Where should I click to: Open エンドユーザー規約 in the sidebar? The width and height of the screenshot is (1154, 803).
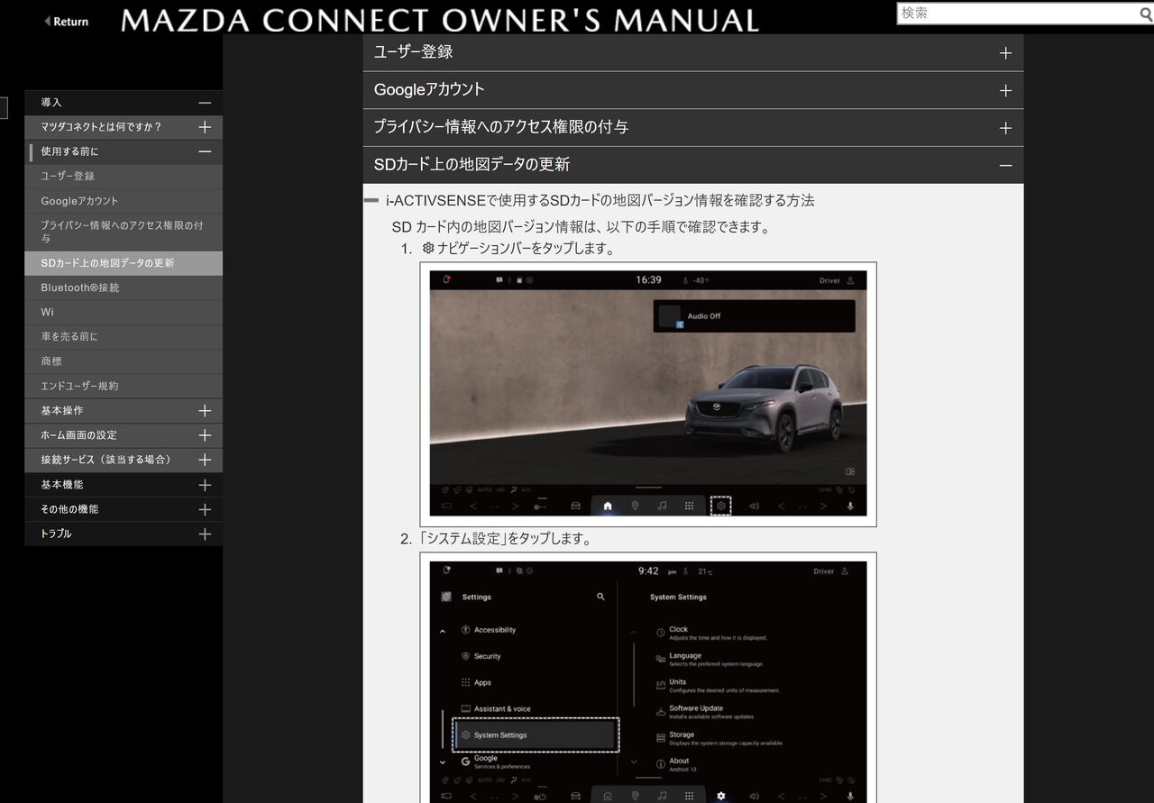click(x=79, y=386)
